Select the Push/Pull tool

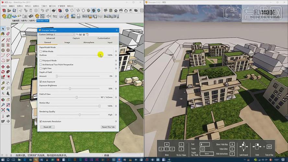[8, 67]
